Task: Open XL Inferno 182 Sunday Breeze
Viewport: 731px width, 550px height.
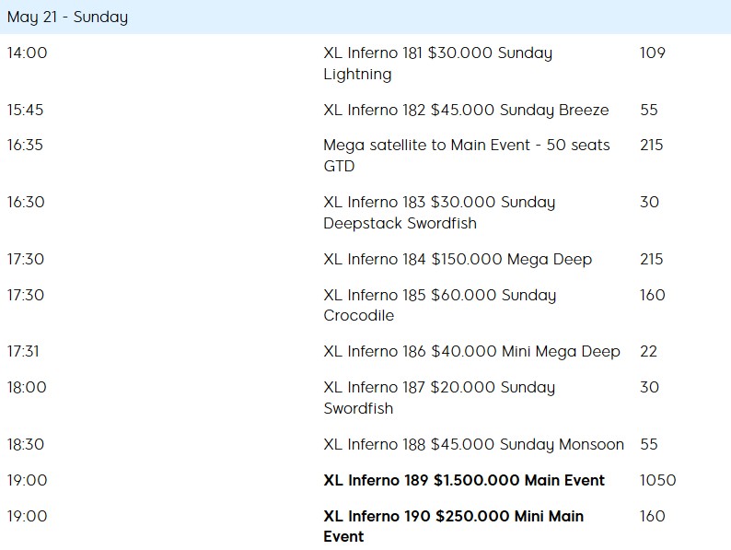Action: (466, 110)
